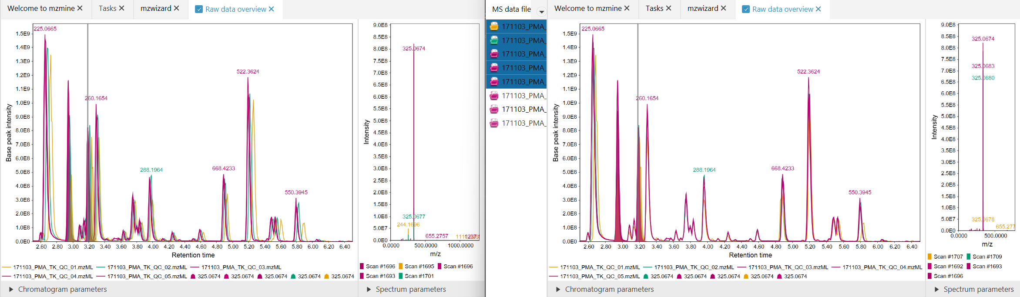Switch to Welcome to mzmine tab in left pane
This screenshot has width=1020, height=297.
[41, 8]
